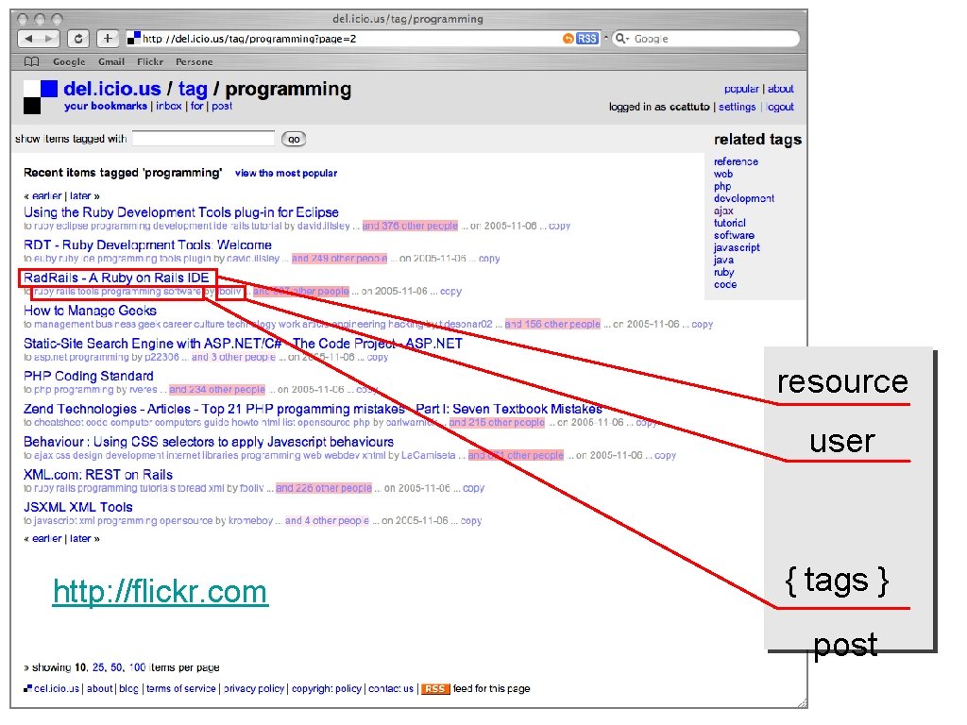Open 'Behaviour : Using CSS selectors' link
The height and width of the screenshot is (725, 967).
(209, 442)
